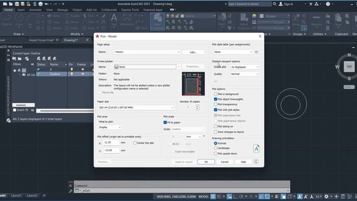Click the More Options round arrow in Plot dialog
Viewport: 357px width, 201px height.
click(256, 161)
